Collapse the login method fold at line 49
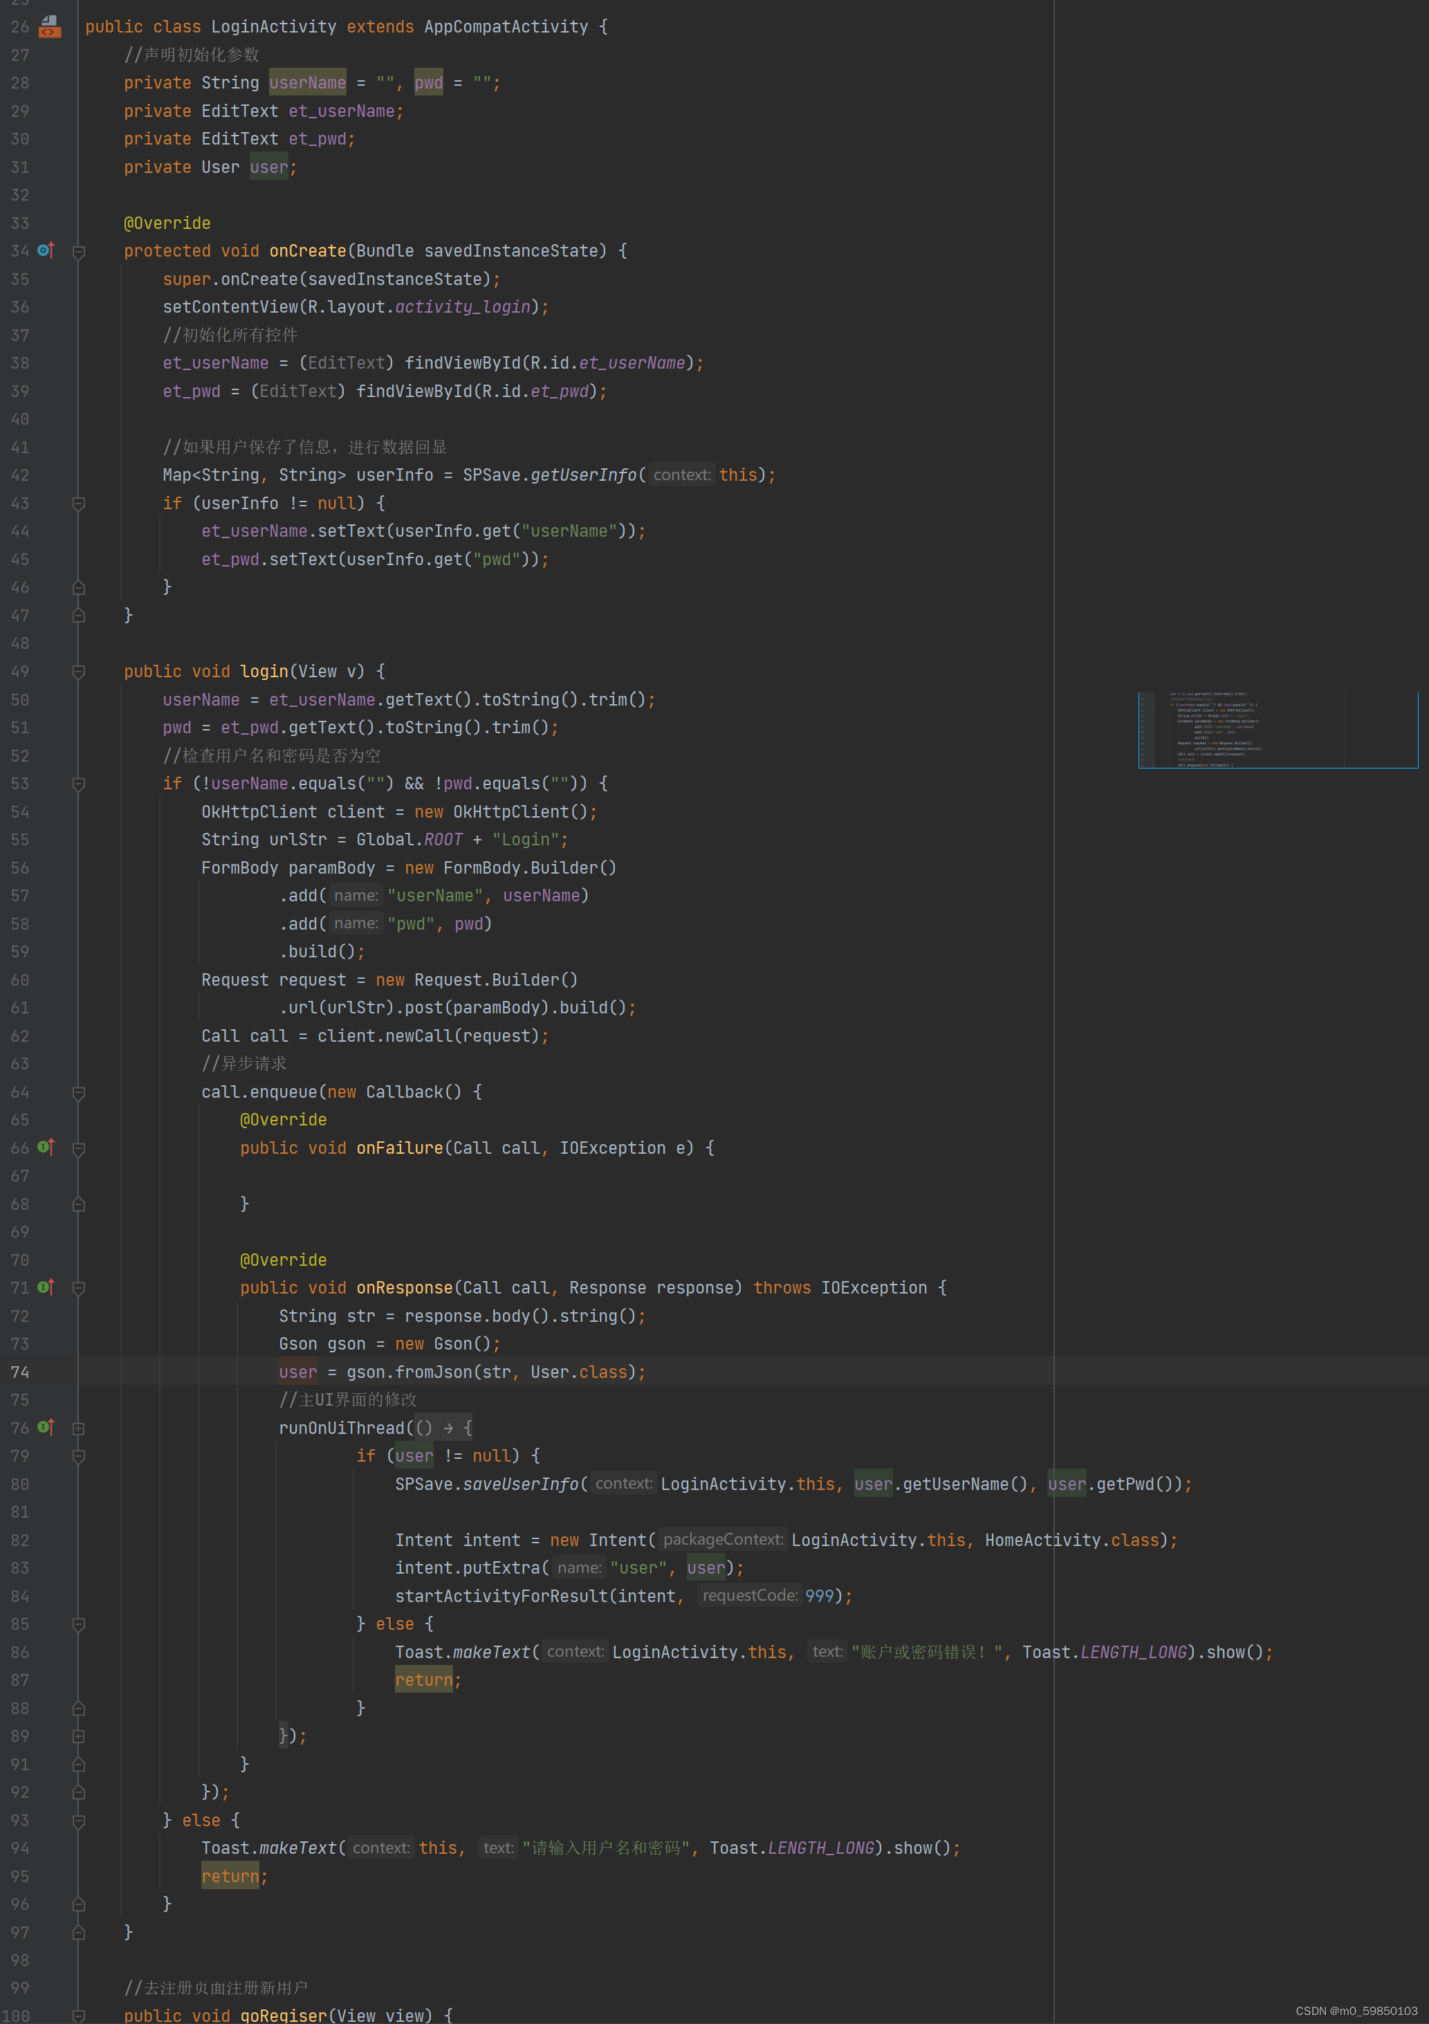Image resolution: width=1429 pixels, height=2024 pixels. coord(78,672)
